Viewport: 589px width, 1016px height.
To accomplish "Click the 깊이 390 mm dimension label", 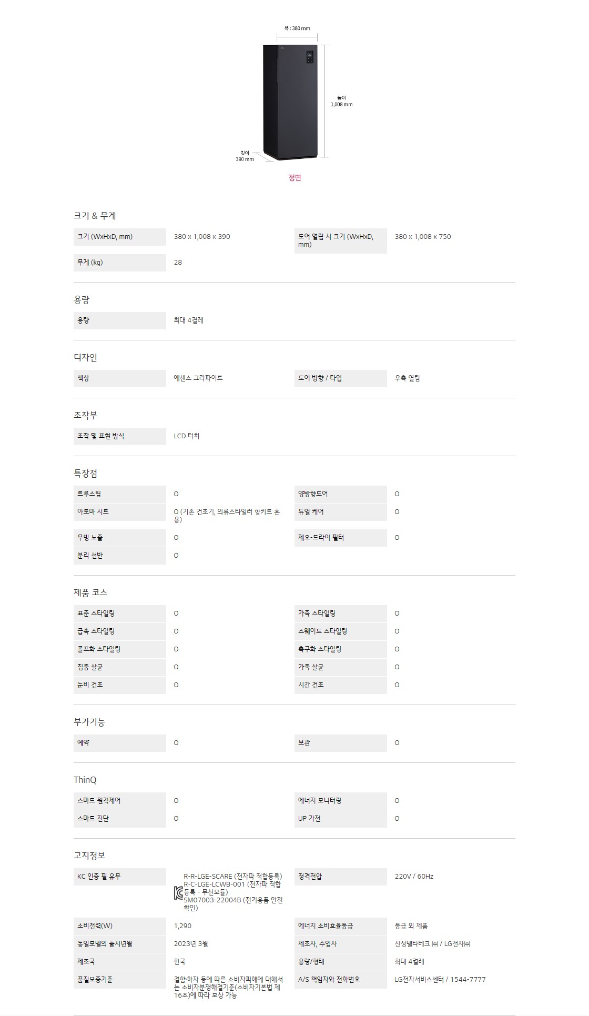I will (245, 156).
